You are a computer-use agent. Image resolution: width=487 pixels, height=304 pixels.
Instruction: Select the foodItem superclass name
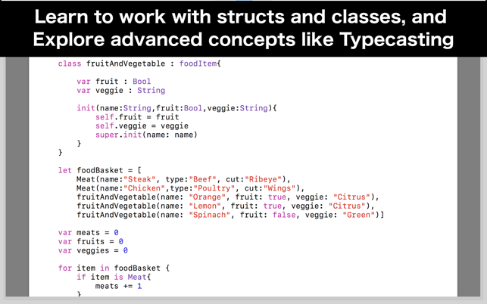point(198,64)
